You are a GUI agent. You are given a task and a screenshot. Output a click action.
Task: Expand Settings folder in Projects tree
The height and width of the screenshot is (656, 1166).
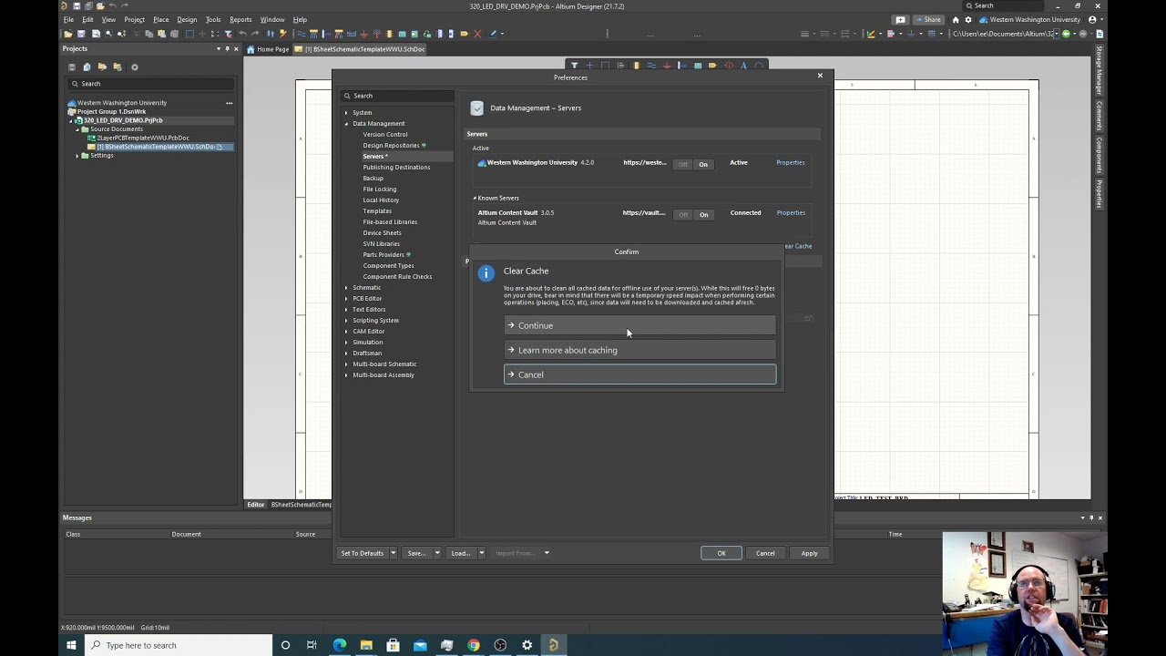tap(77, 156)
